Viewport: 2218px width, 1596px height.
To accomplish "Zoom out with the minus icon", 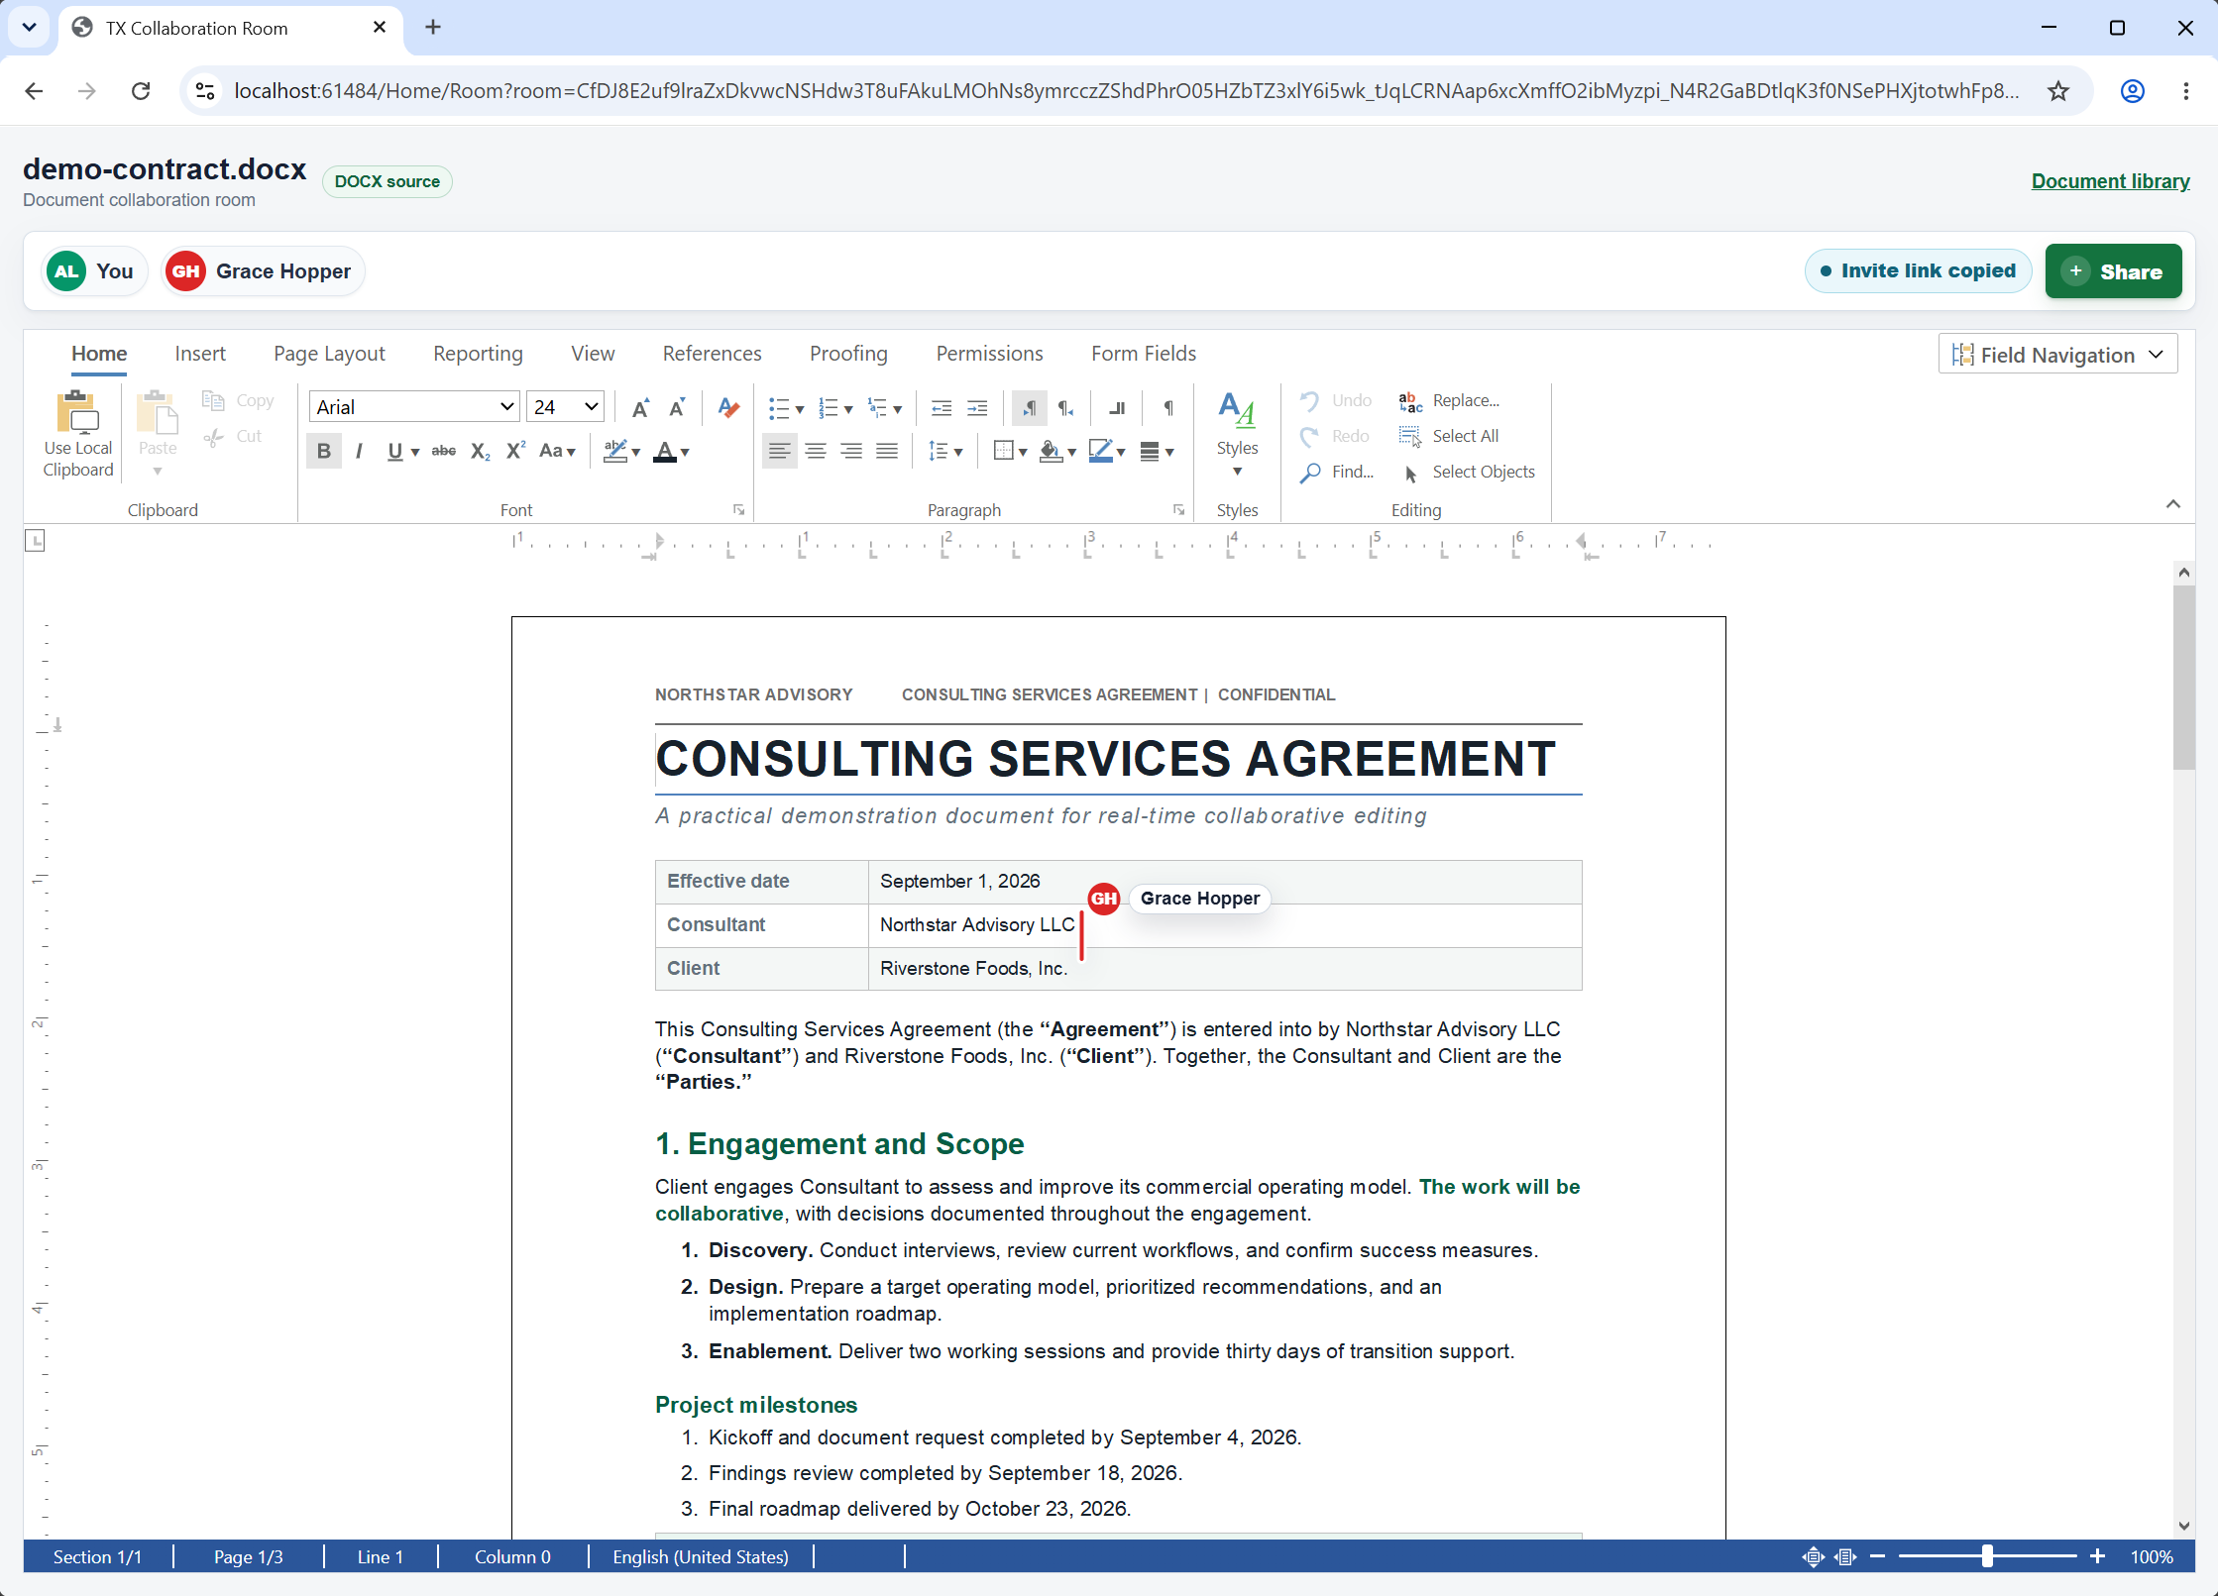I will (x=1877, y=1556).
